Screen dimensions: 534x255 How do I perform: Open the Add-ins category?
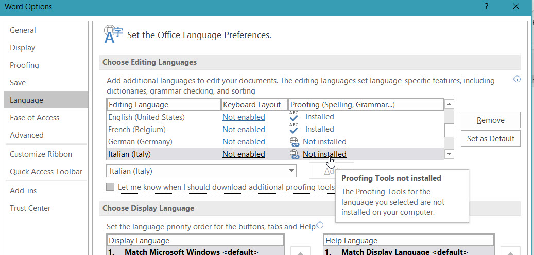46,191
